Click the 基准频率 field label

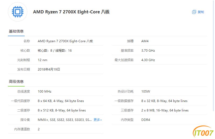click(x=127, y=51)
